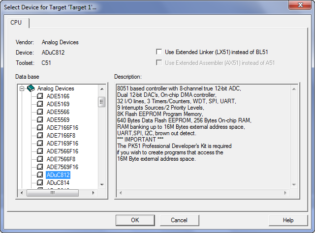Image resolution: width=315 pixels, height=233 pixels.
Task: Select the ADE7169F16 entry
Action: pyautogui.click(x=63, y=144)
